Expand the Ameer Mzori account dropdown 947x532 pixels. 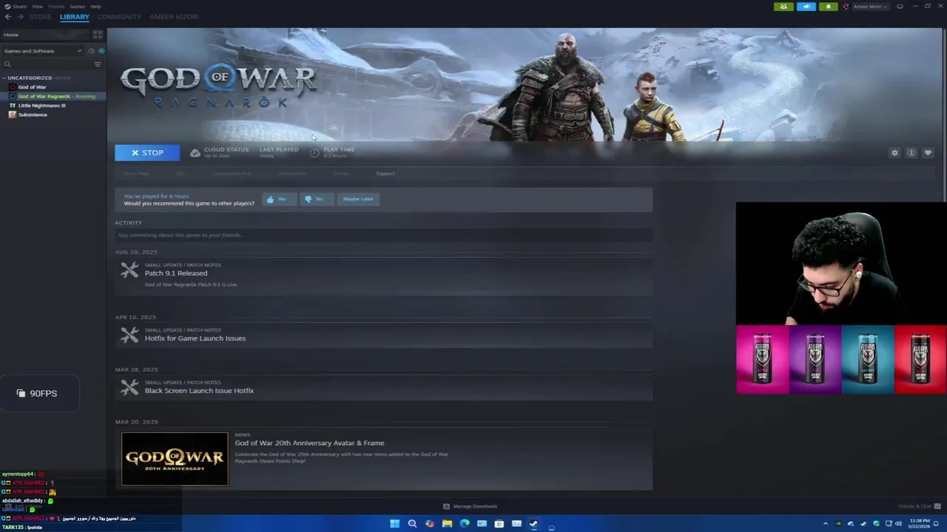865,7
